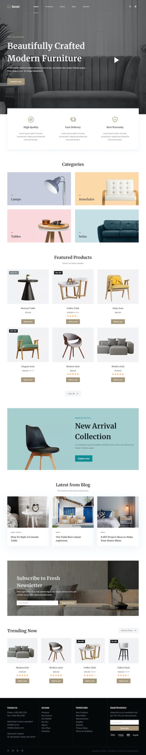146x755 pixels.
Task: Click the Browse Shop button
Action: 128,630
